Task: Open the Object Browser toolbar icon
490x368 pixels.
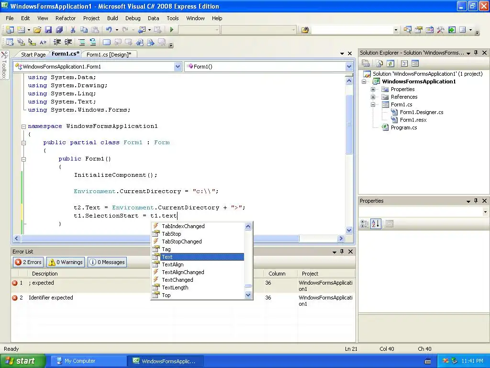Action: [x=430, y=30]
